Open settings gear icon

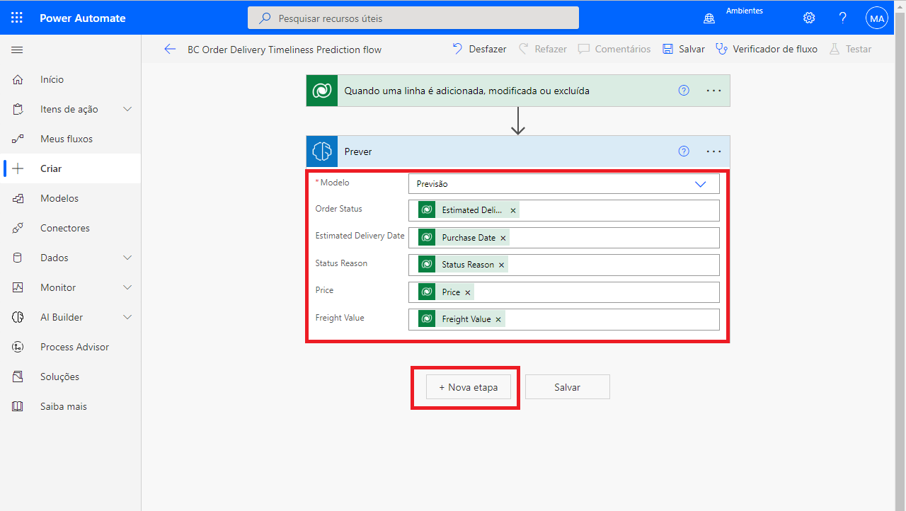pos(809,18)
